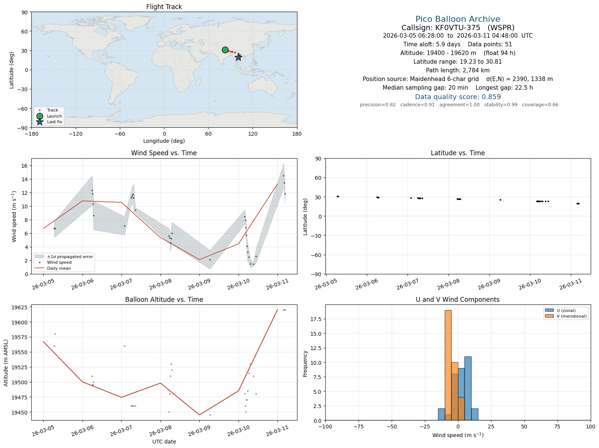Click the 19625 tick on the altitude axis
599x448 pixels.
point(21,307)
